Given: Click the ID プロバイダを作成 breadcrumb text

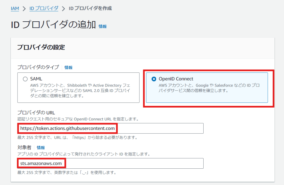Looking at the screenshot, I should pos(90,8).
